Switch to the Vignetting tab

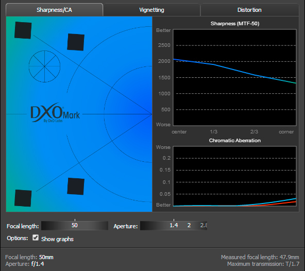(151, 10)
